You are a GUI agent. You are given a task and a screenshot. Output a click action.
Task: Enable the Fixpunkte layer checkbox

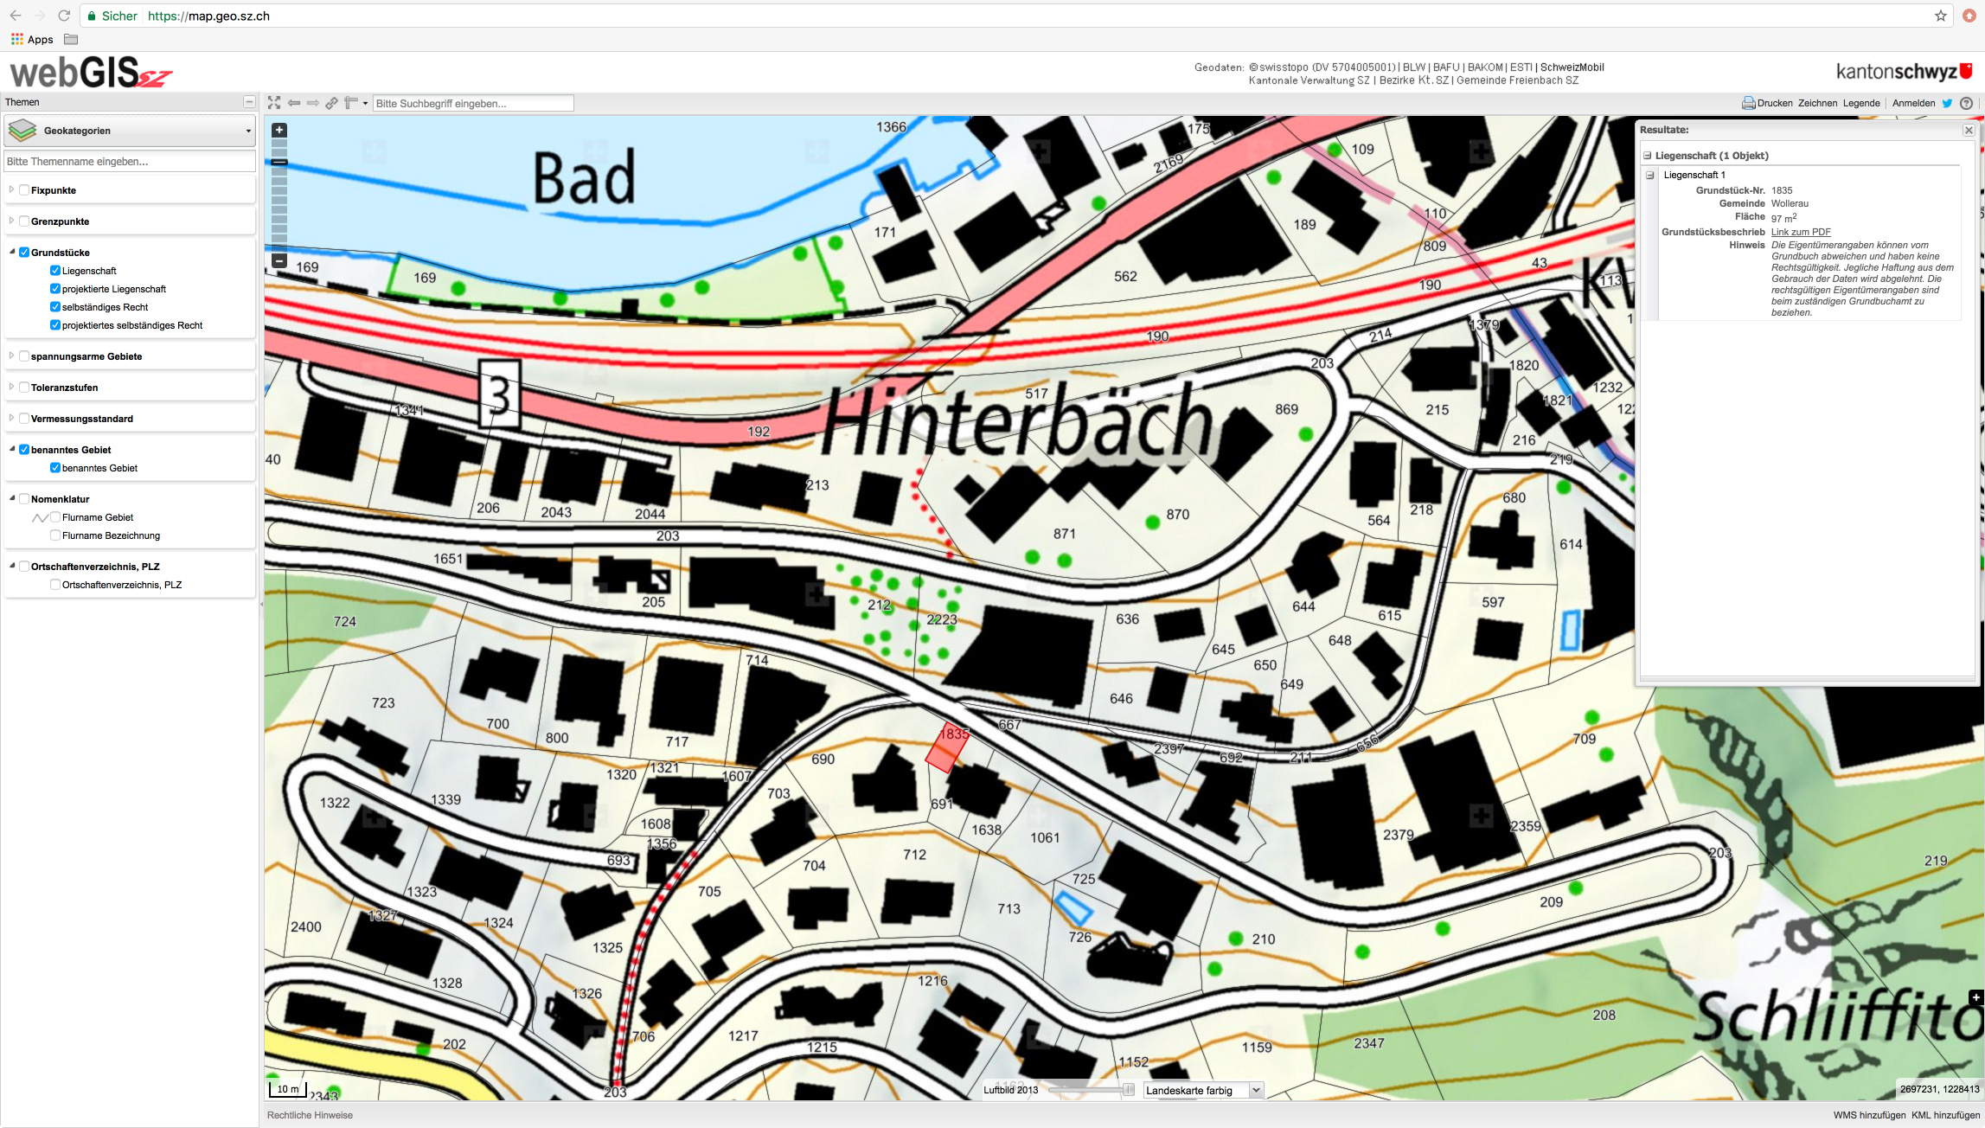[24, 190]
